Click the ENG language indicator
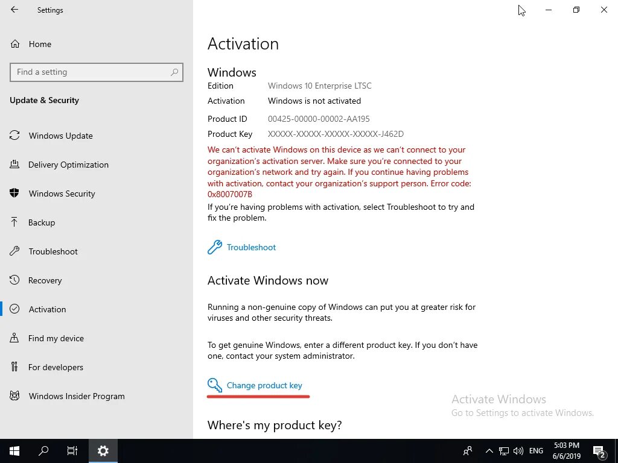The height and width of the screenshot is (463, 618). point(536,451)
